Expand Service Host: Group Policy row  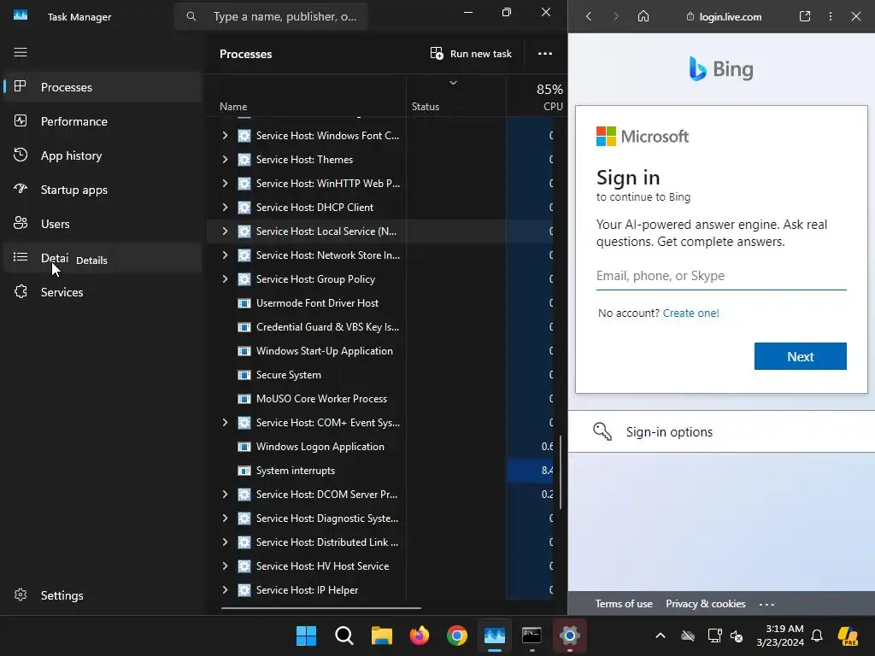225,279
